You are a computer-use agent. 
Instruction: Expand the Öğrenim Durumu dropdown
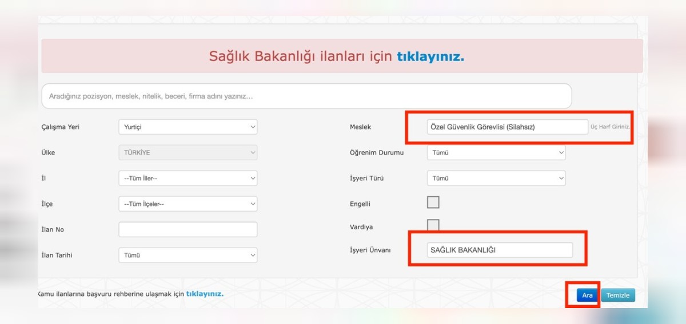pyautogui.click(x=496, y=153)
